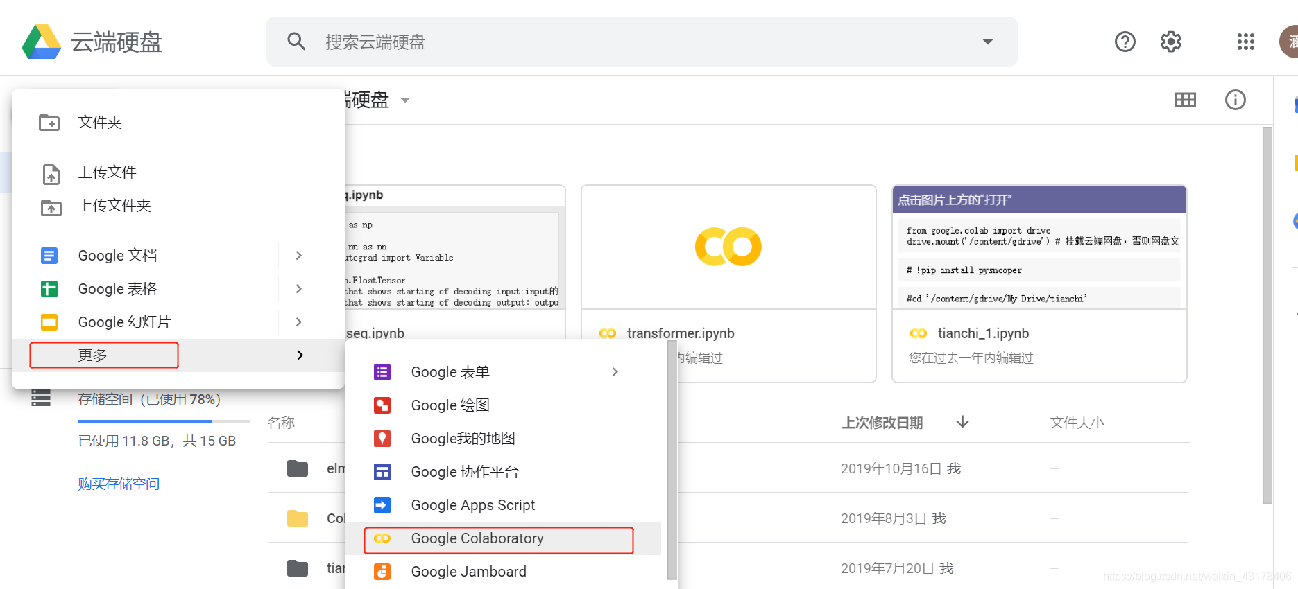Viewport: 1298px width, 589px height.
Task: Toggle sort direction arrow icon
Action: coord(962,422)
